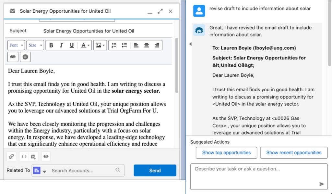Click the Describe your task input box
This screenshot has height=194, width=332.
(259, 176)
